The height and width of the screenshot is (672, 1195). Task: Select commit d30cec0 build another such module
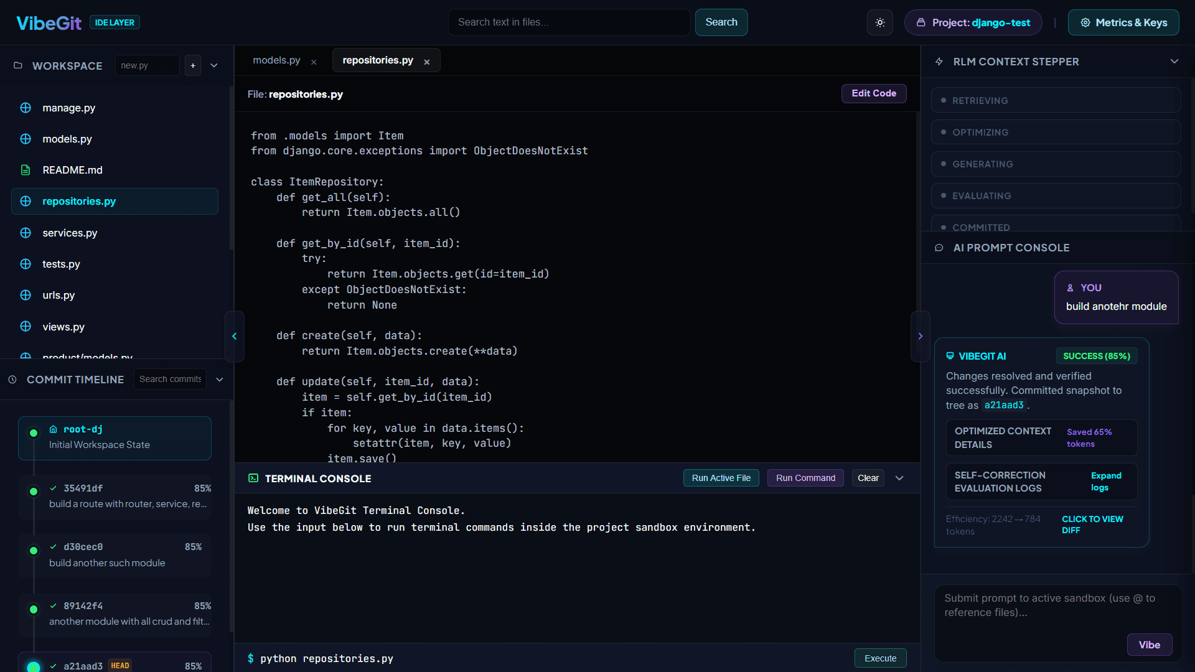[115, 555]
